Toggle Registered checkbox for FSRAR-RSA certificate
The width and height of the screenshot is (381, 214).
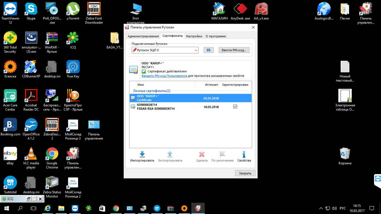click(x=235, y=107)
